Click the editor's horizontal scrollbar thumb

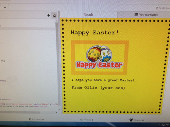[x=20, y=112]
